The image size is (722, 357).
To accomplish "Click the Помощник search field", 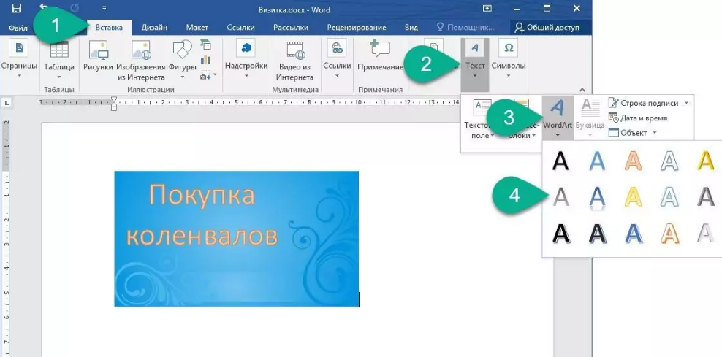I will 466,28.
